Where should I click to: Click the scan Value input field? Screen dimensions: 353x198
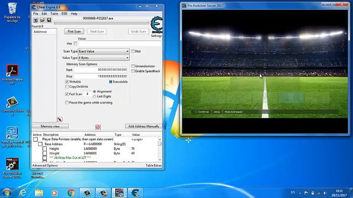(x=120, y=44)
